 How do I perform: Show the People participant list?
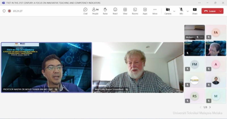(95, 11)
